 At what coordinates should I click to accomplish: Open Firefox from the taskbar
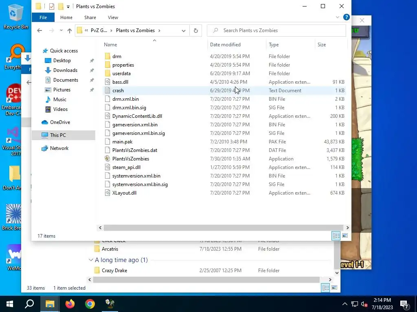tap(70, 304)
